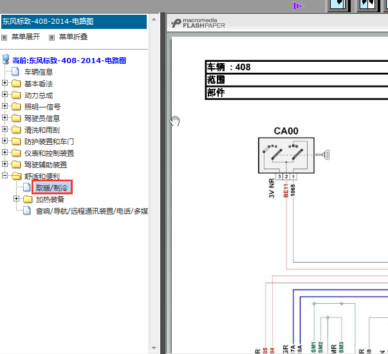Click the 菜单展开 link
This screenshot has width=388, height=354.
click(26, 37)
